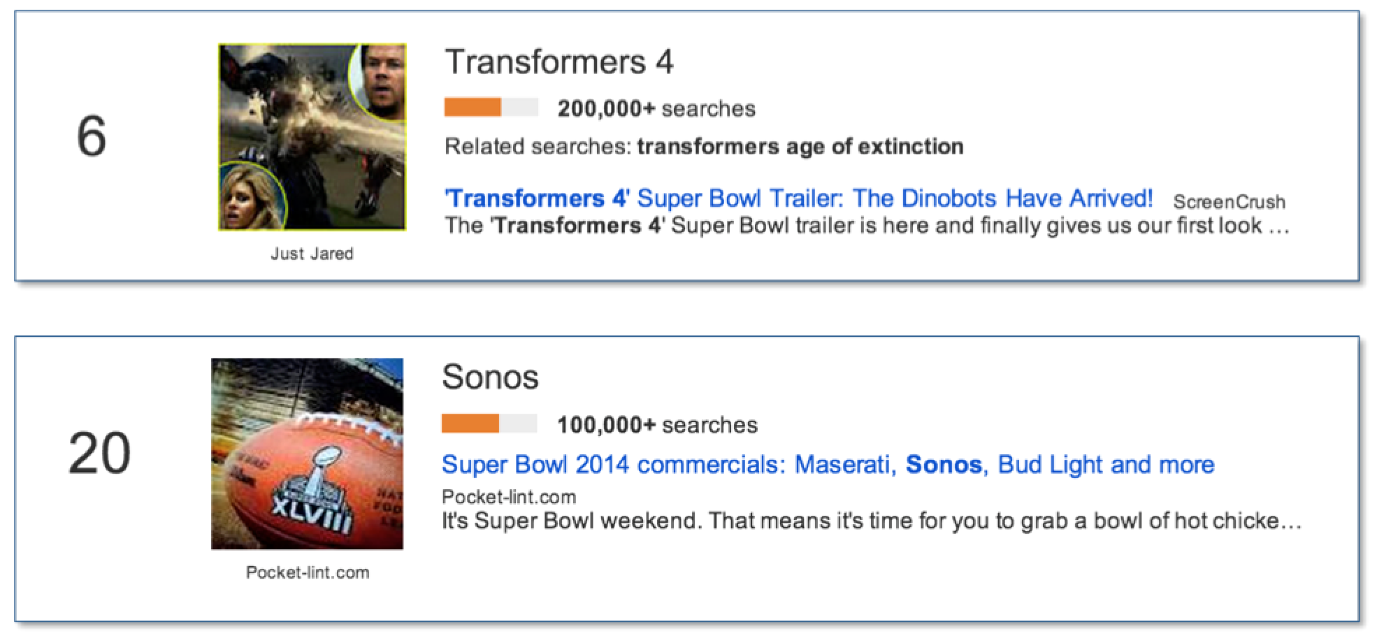Click the ScreenCrush source label
1377x636 pixels.
1229,202
